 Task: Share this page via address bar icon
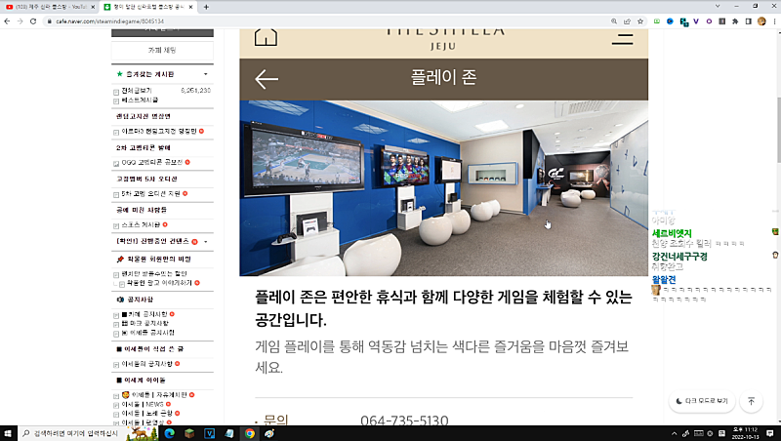pos(627,21)
